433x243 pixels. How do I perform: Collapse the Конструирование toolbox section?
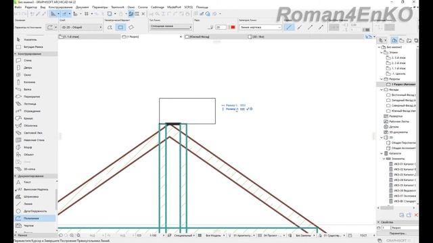(x=16, y=54)
